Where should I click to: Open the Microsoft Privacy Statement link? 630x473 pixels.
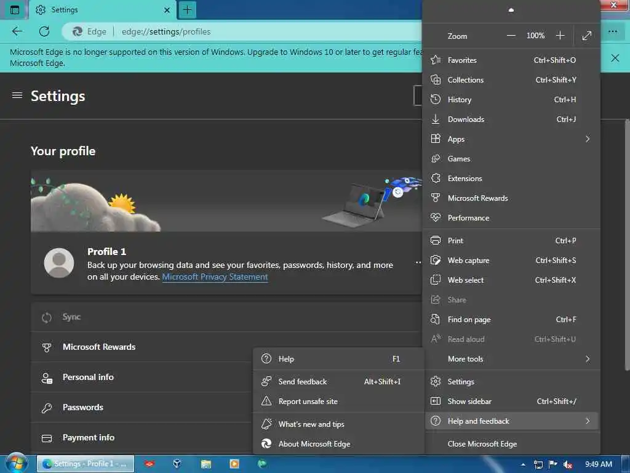point(215,277)
